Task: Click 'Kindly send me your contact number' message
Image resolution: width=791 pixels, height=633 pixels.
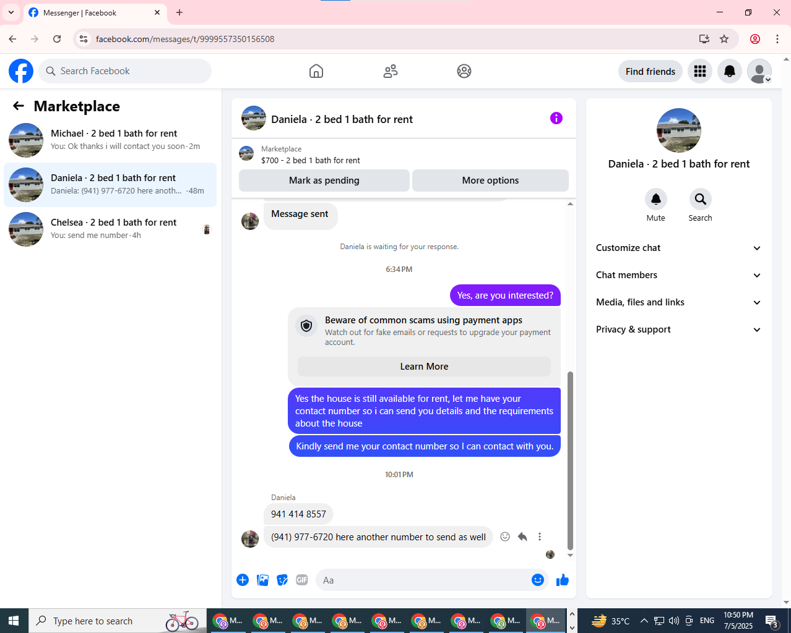Action: [425, 446]
